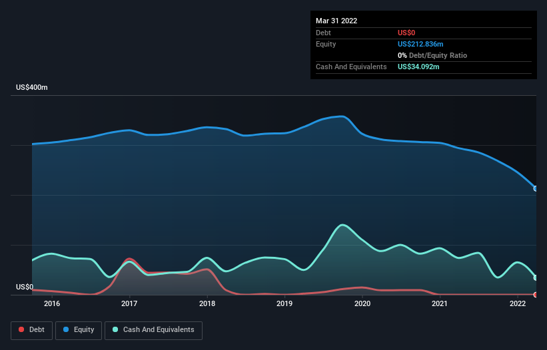Click the US$400m y-axis label
547x350 pixels.
pos(32,87)
